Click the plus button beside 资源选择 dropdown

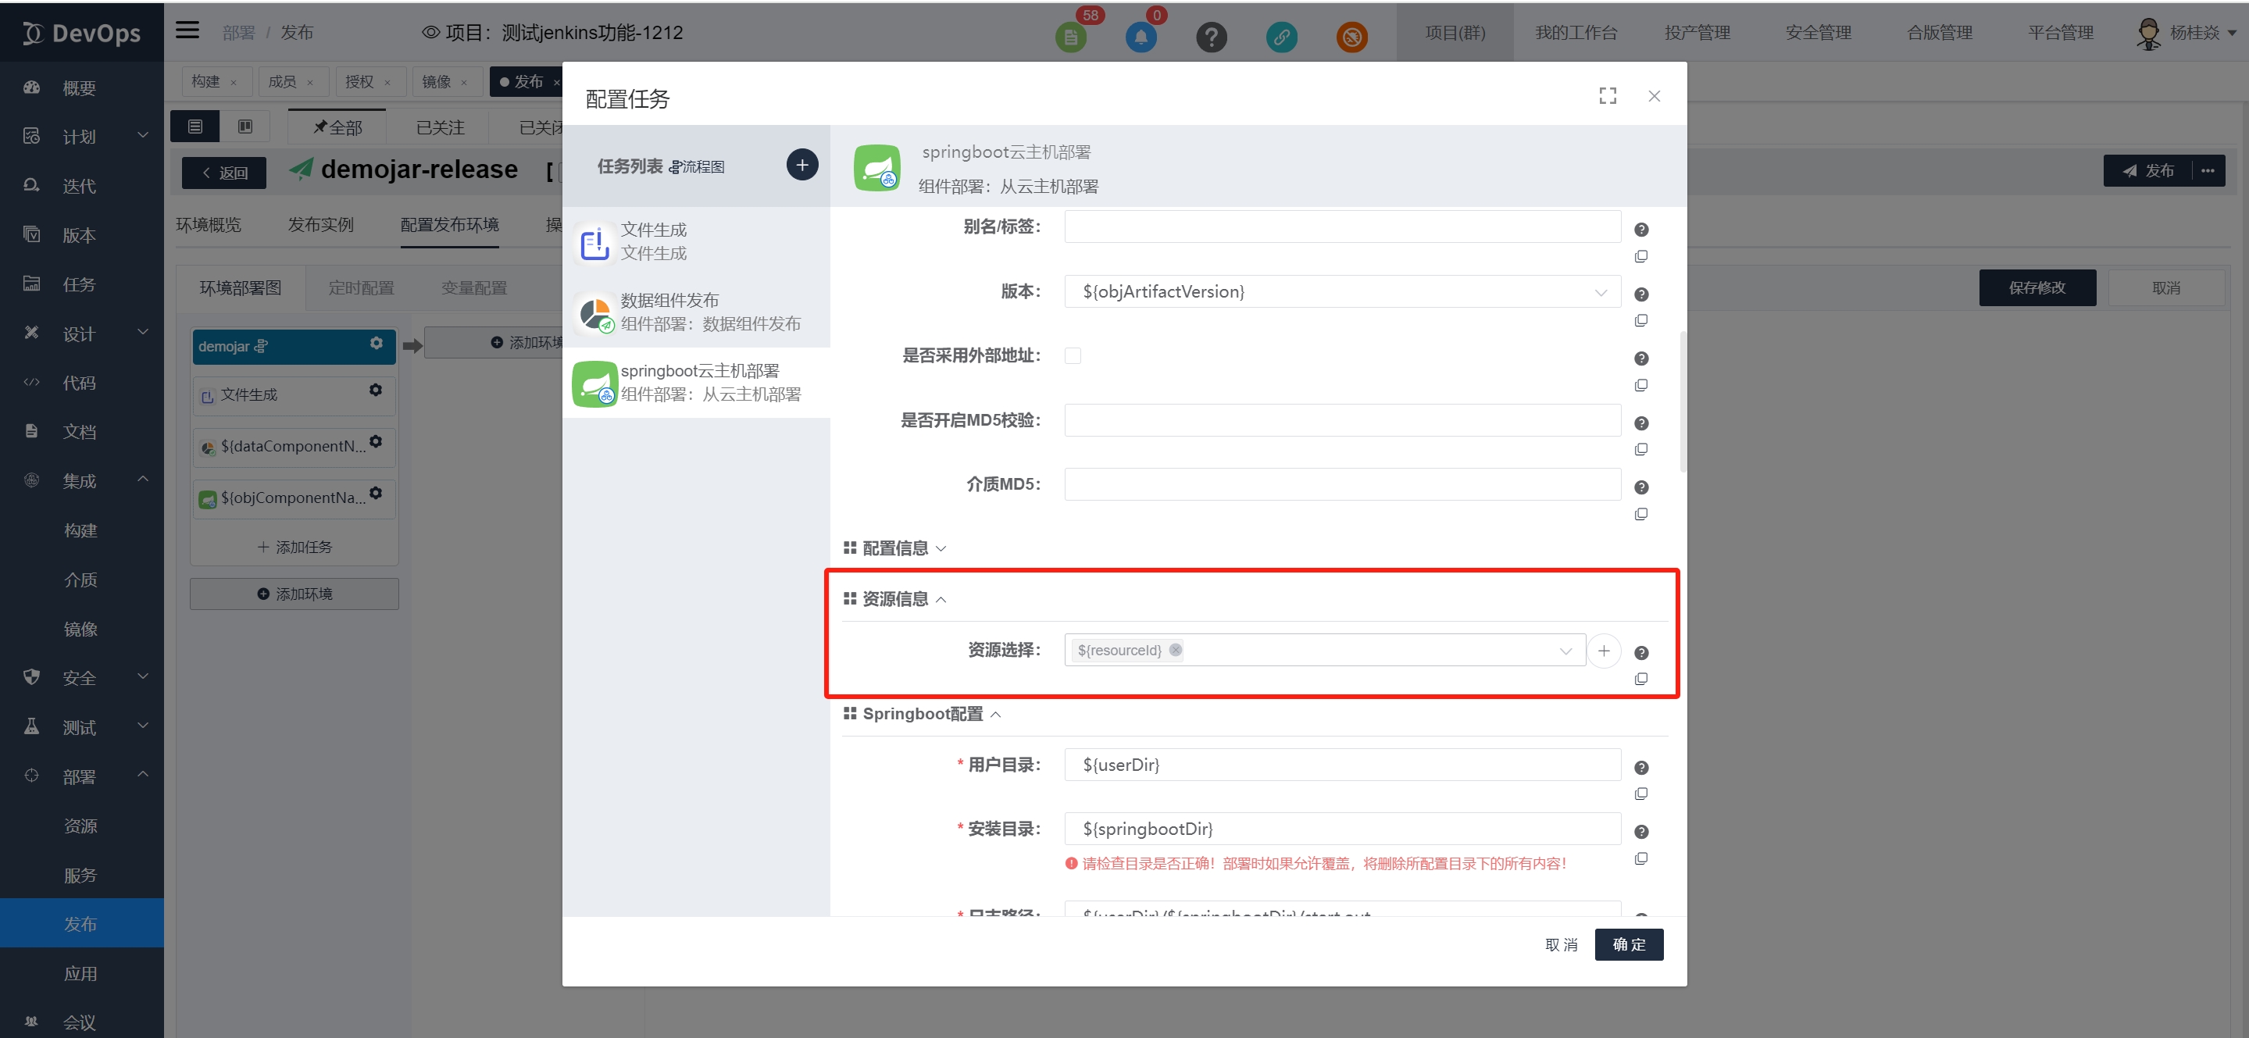(1603, 651)
